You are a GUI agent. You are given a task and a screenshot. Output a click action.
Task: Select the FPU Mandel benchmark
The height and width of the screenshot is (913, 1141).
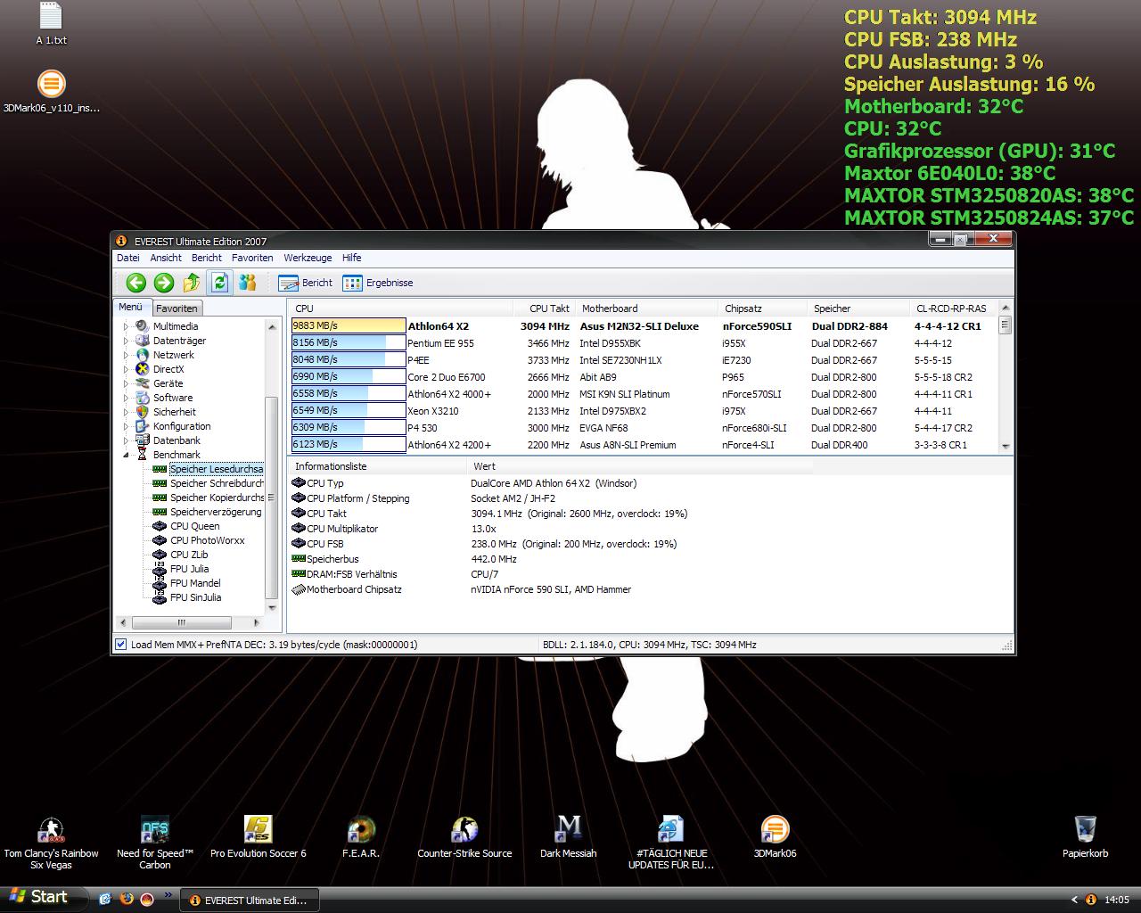pyautogui.click(x=195, y=583)
